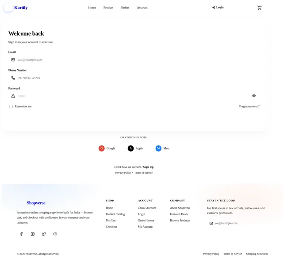Toggle password visibility with eye icon
The image size is (283, 263).
point(254,96)
